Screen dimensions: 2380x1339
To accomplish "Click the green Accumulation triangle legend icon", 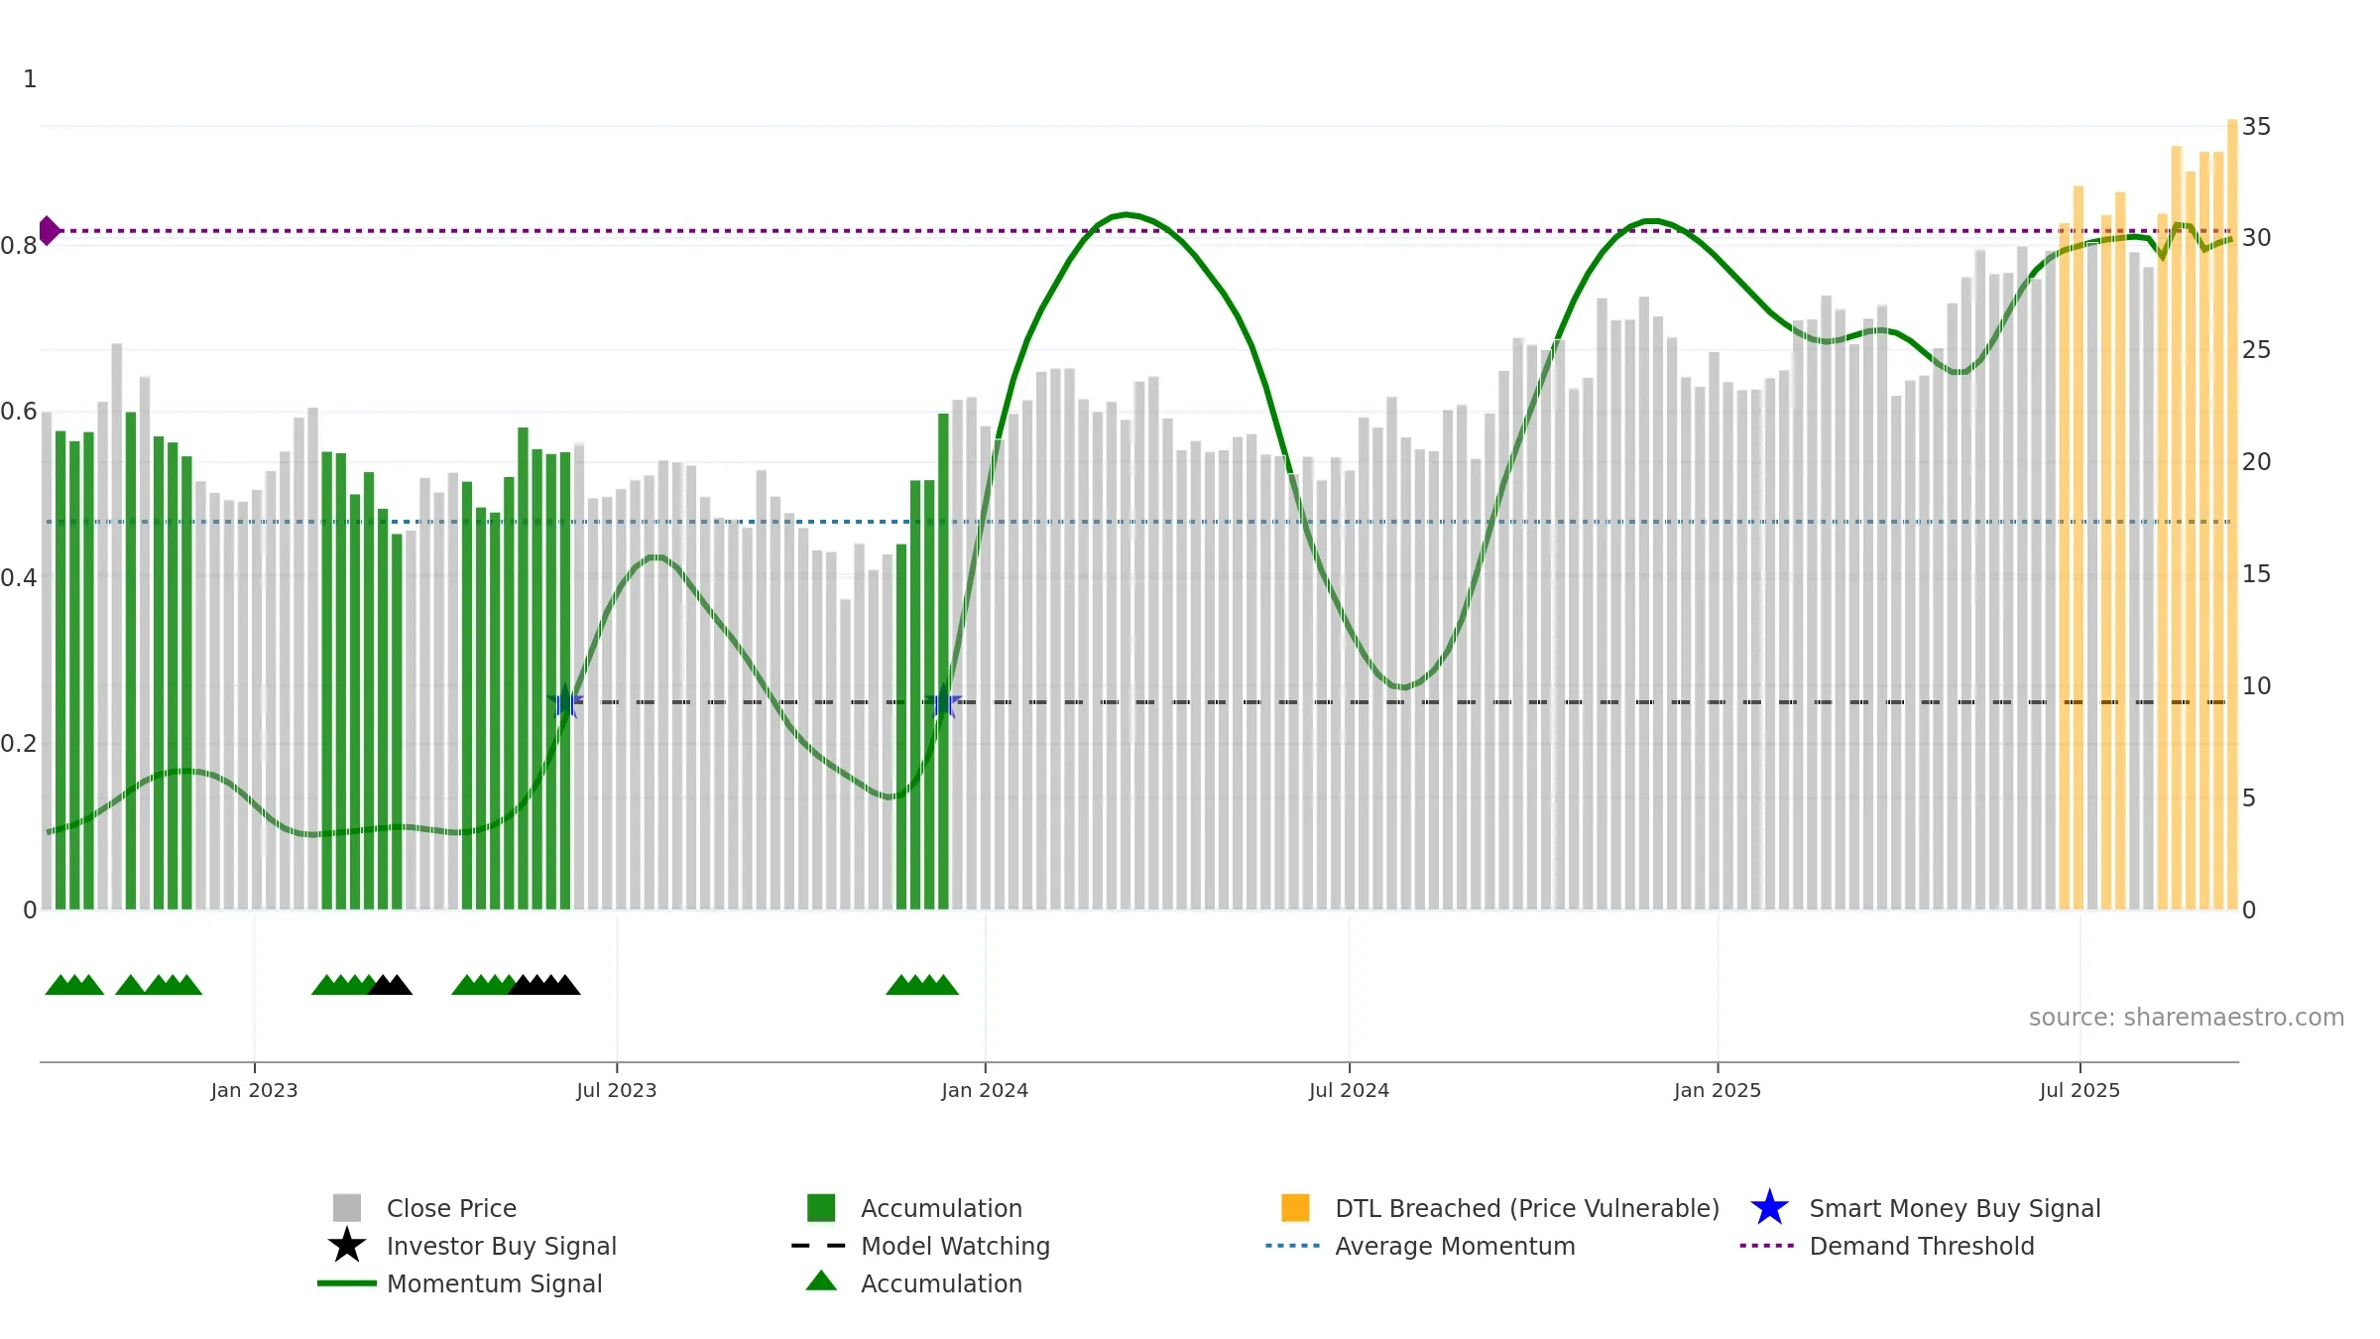I will (821, 1281).
